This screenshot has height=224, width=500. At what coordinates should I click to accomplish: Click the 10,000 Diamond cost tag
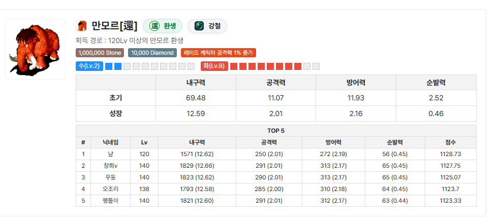(152, 53)
